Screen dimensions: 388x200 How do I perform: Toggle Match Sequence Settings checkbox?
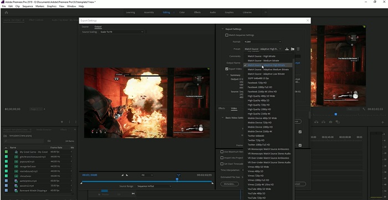click(x=227, y=35)
